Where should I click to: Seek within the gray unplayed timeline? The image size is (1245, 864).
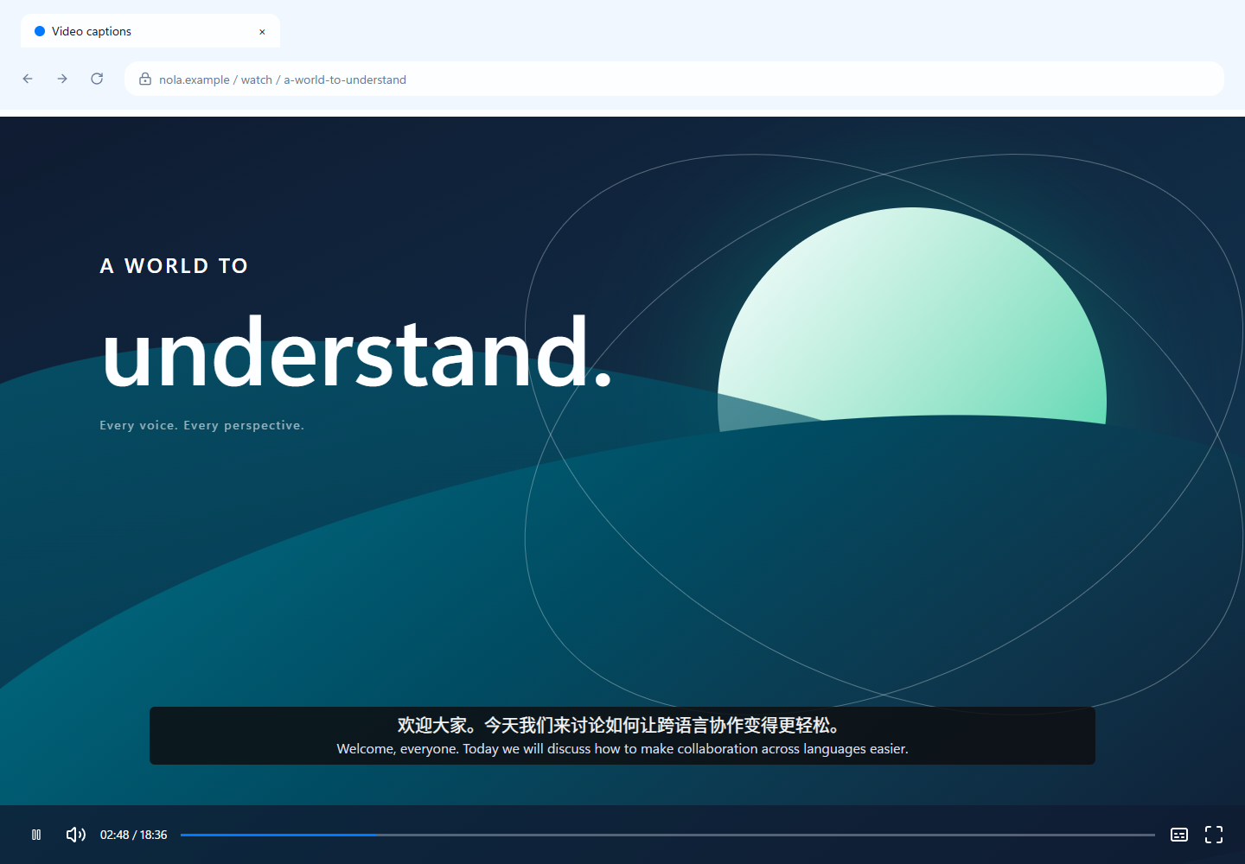766,835
